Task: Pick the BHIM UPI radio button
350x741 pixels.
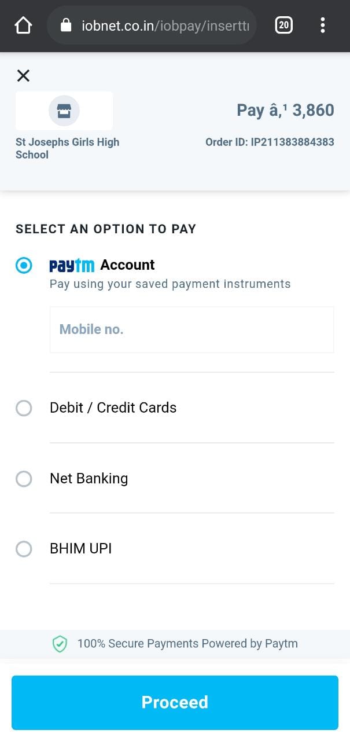Action: point(24,549)
